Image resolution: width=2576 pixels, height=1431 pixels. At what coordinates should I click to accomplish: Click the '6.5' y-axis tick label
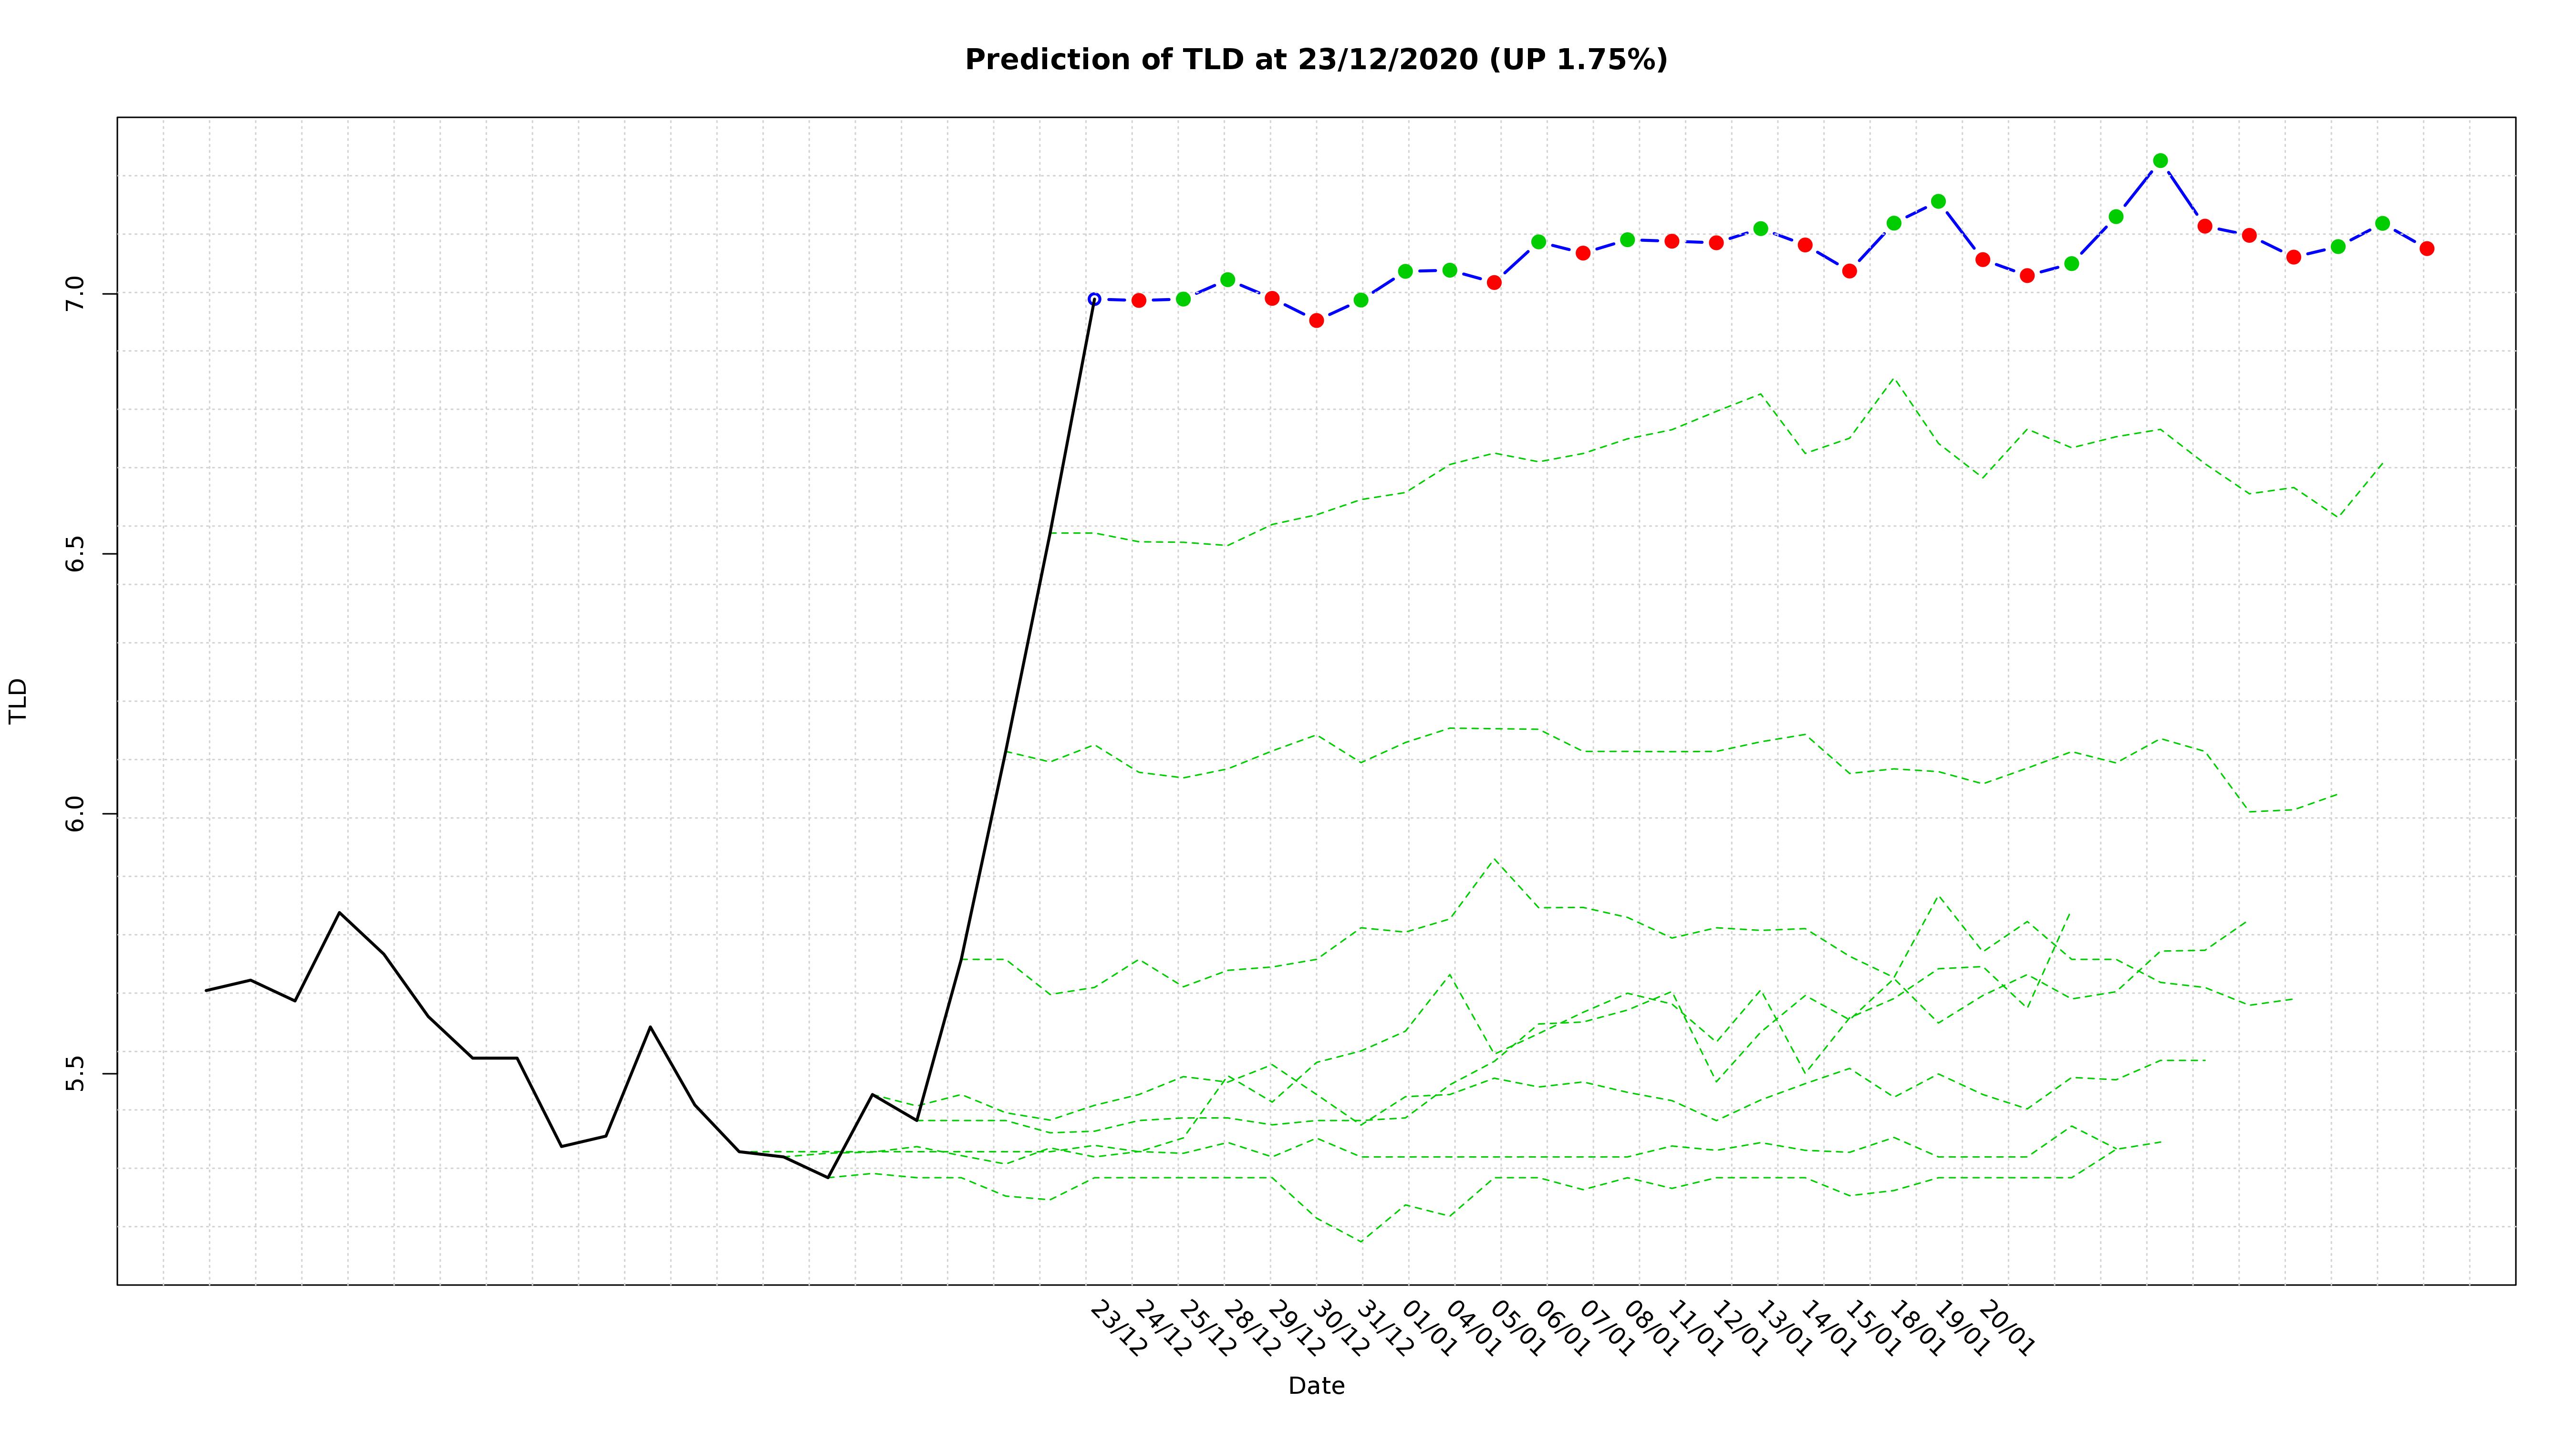click(75, 554)
